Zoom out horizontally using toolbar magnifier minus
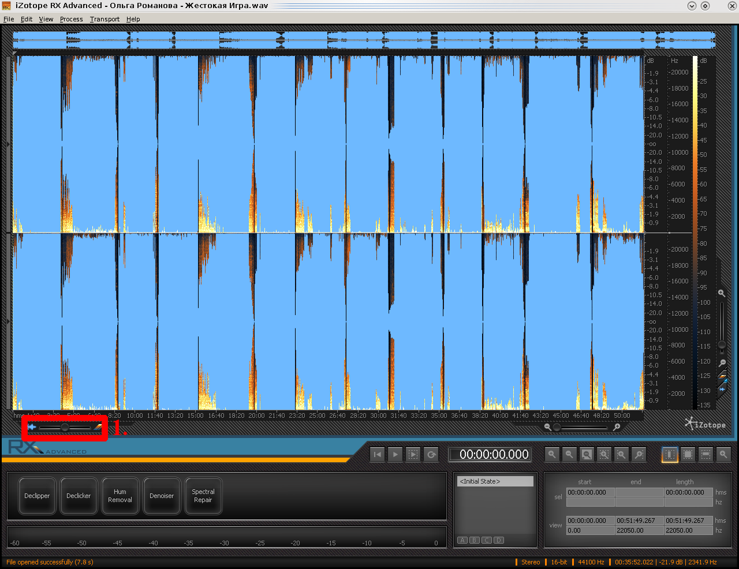This screenshot has height=569, width=739. (x=569, y=455)
